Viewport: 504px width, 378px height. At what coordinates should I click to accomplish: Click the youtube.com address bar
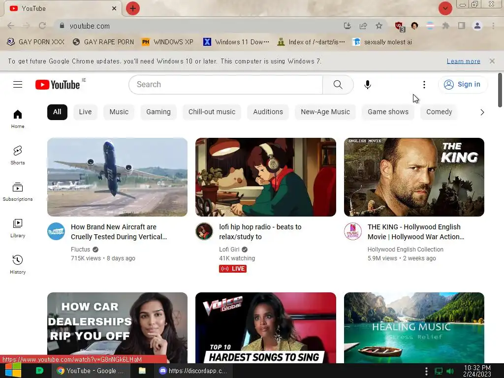coord(199,26)
